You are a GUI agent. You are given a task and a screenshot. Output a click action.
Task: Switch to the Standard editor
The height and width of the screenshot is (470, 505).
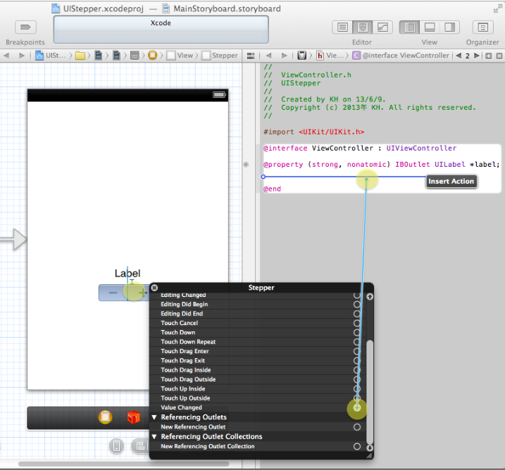tap(342, 27)
